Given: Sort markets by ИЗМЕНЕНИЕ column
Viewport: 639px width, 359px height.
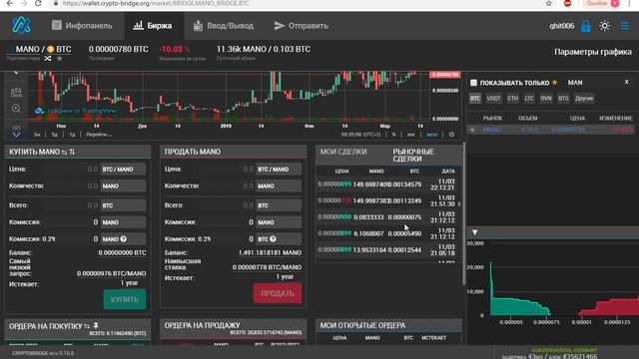Looking at the screenshot, I should (616, 118).
